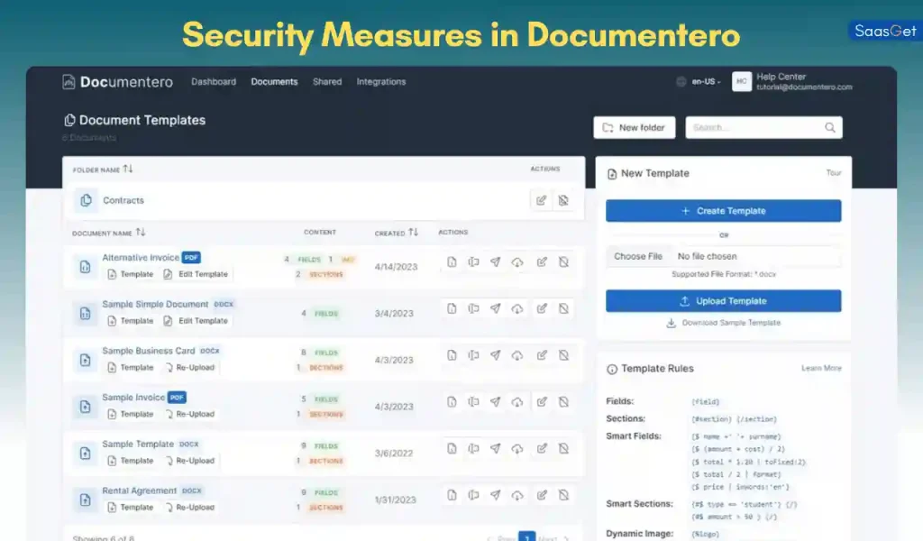Image resolution: width=923 pixels, height=541 pixels.
Task: Open document details for Sample Invoice
Action: point(452,401)
